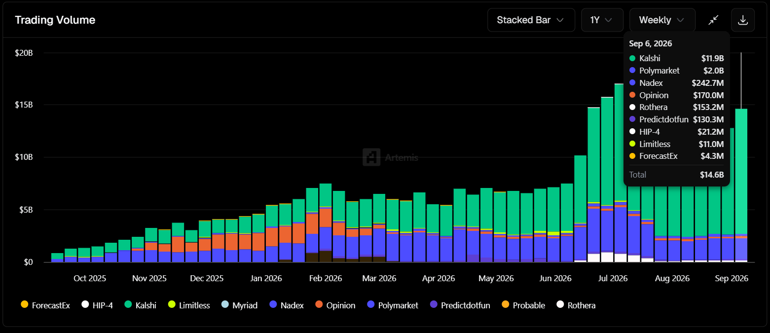Click the $5B y-axis label
The image size is (770, 333).
click(x=26, y=210)
